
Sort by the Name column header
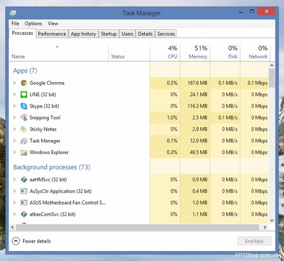[x=59, y=52]
